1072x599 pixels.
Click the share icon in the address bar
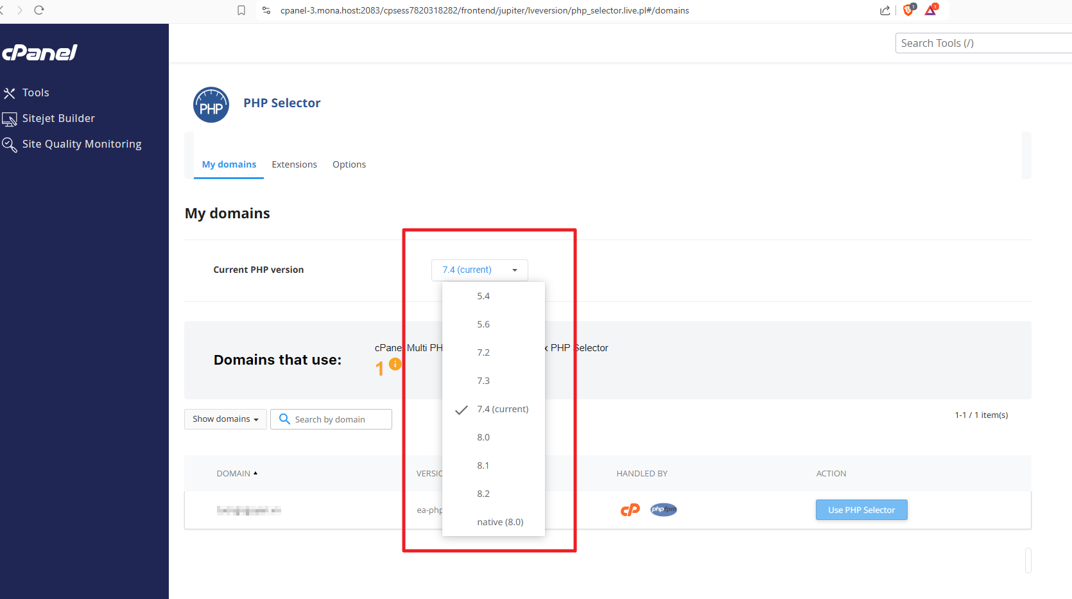[x=885, y=10]
